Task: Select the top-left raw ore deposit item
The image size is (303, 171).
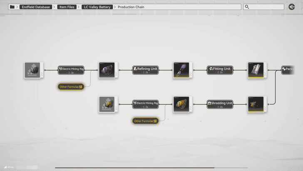Action: point(32,70)
